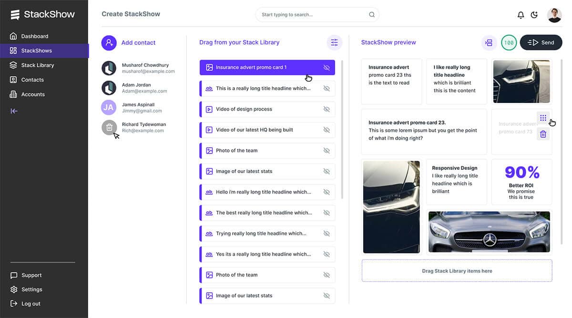572x318 pixels.
Task: Open Settings via the gear icon
Action: pos(15,289)
